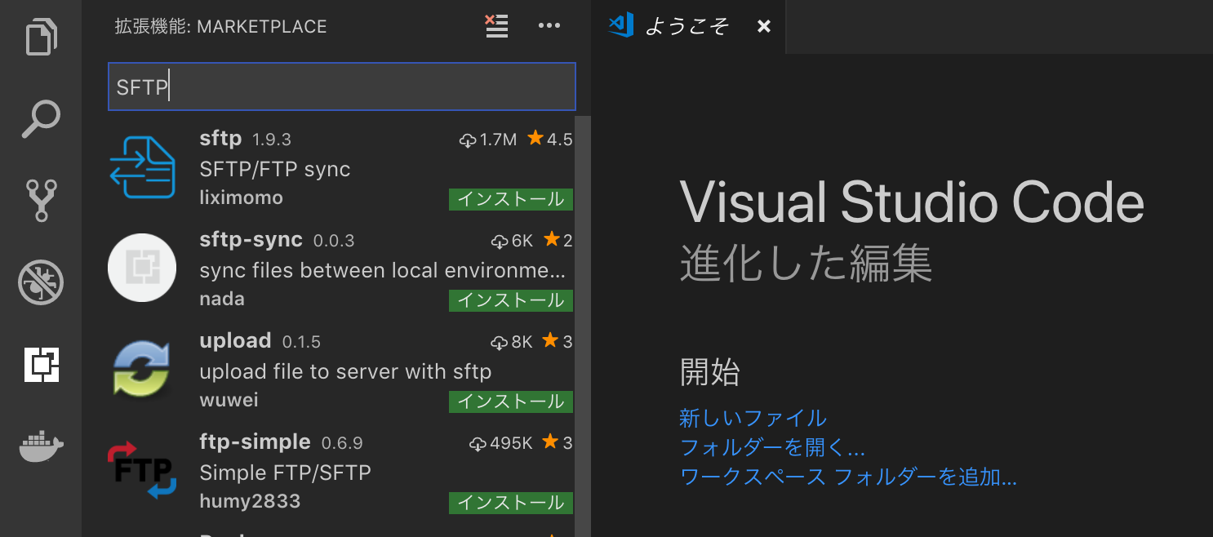Select the sftp-sync extension icon
The image size is (1213, 537).
pyautogui.click(x=142, y=268)
